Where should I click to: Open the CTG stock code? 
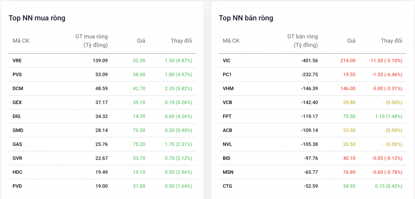[227, 186]
